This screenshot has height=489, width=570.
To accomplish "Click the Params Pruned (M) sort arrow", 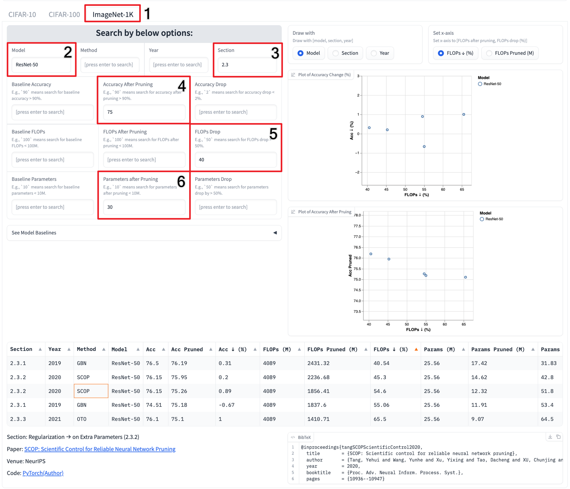I will [x=533, y=349].
